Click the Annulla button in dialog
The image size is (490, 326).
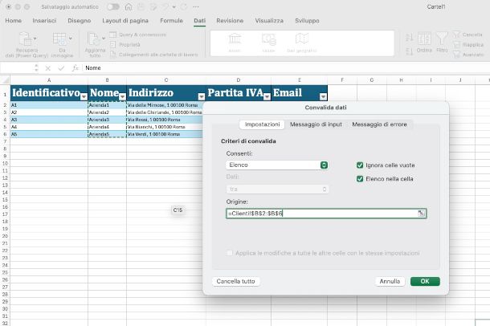(x=390, y=282)
